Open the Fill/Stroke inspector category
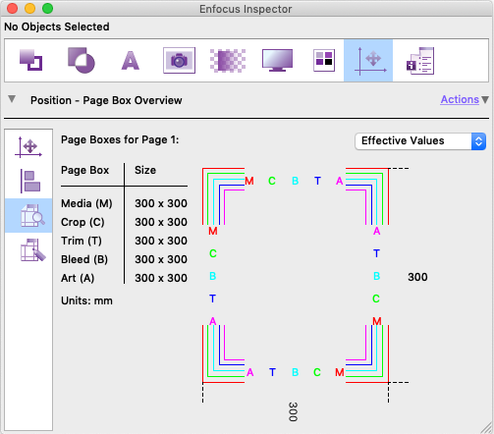Screen dimensions: 494x434 (30, 60)
